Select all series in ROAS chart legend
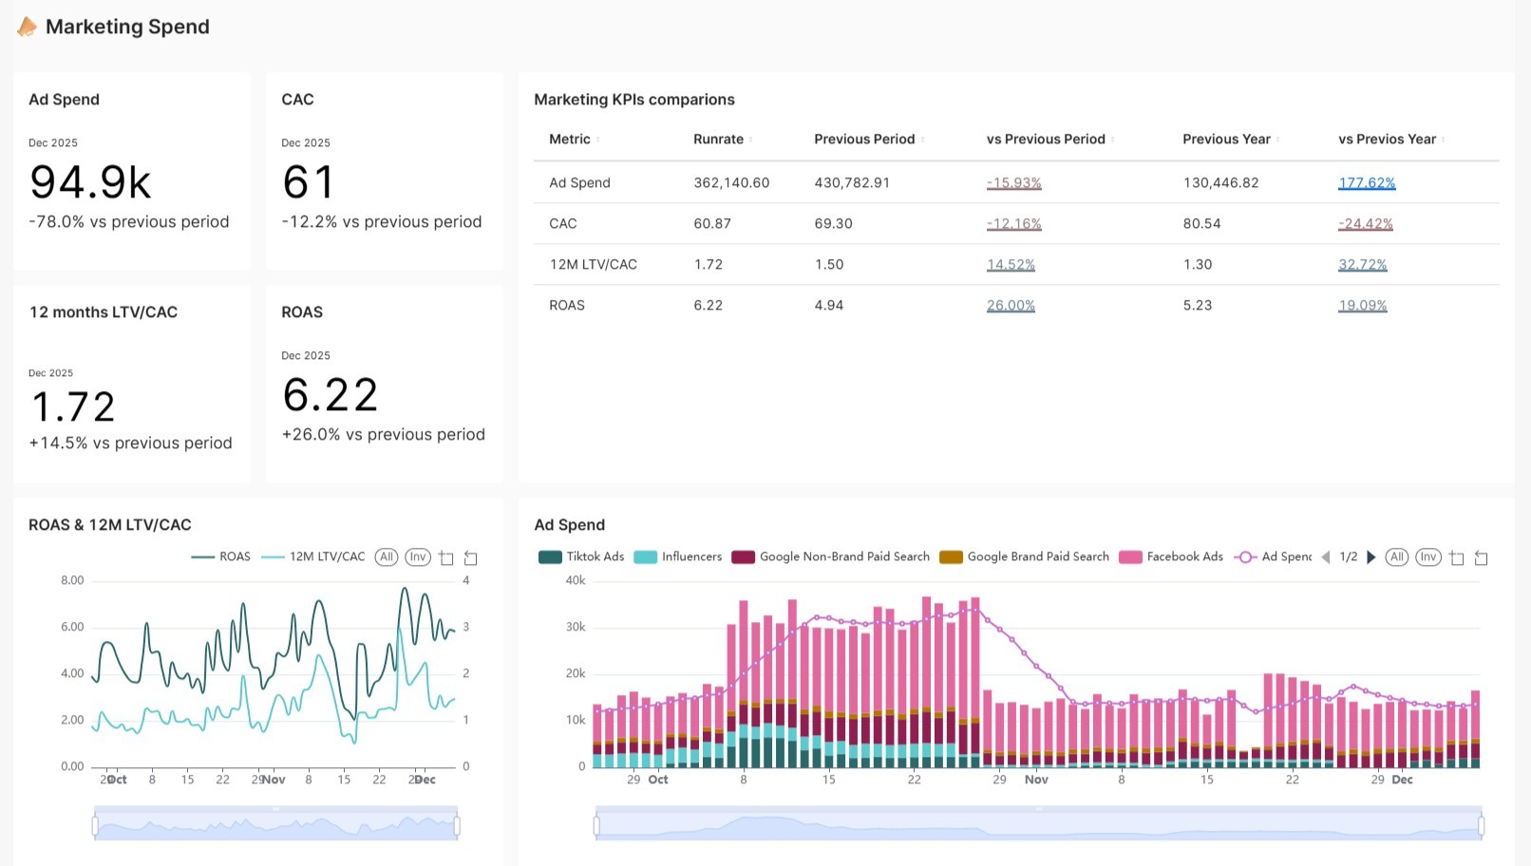The height and width of the screenshot is (866, 1531). click(386, 557)
